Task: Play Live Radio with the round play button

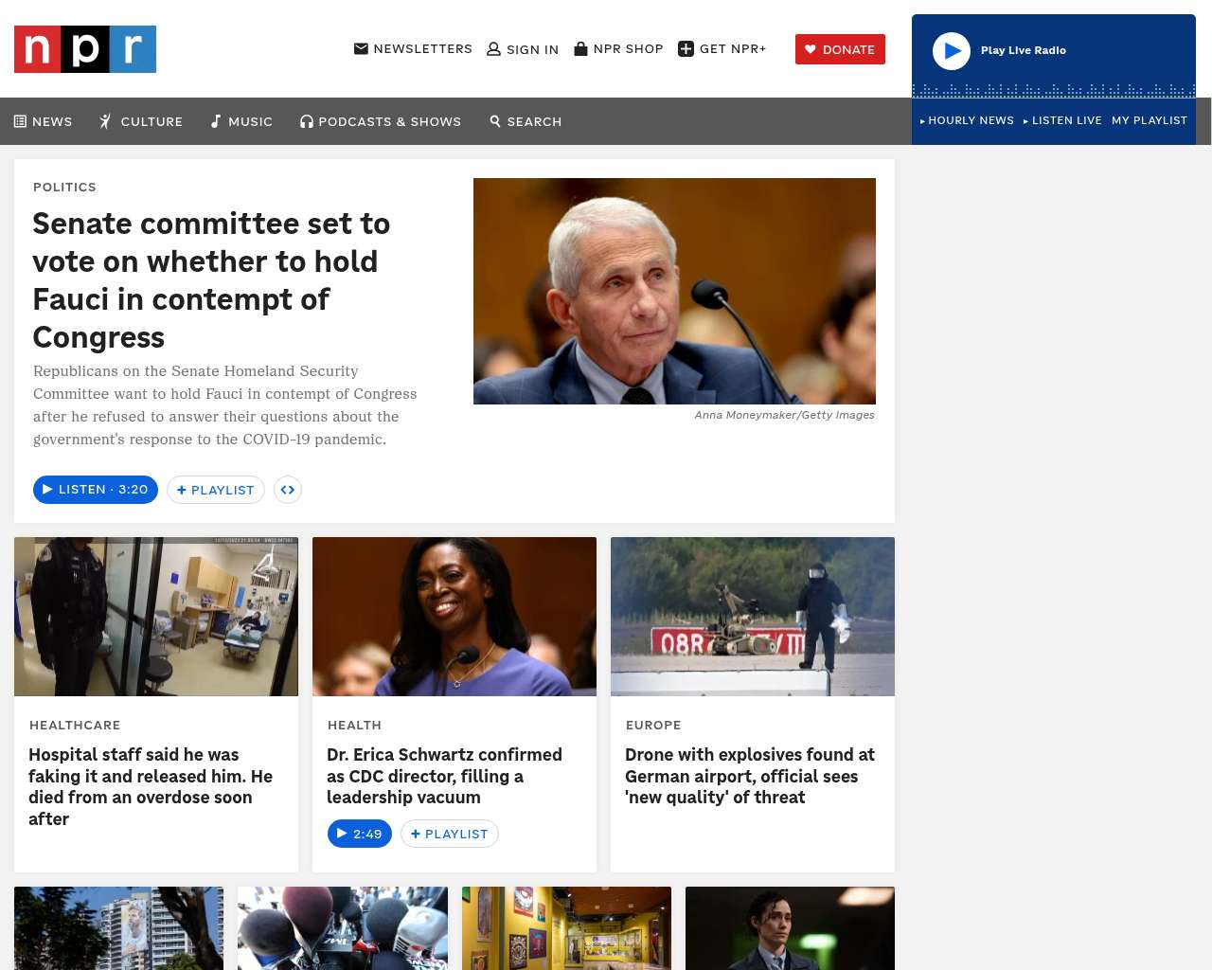Action: click(952, 51)
